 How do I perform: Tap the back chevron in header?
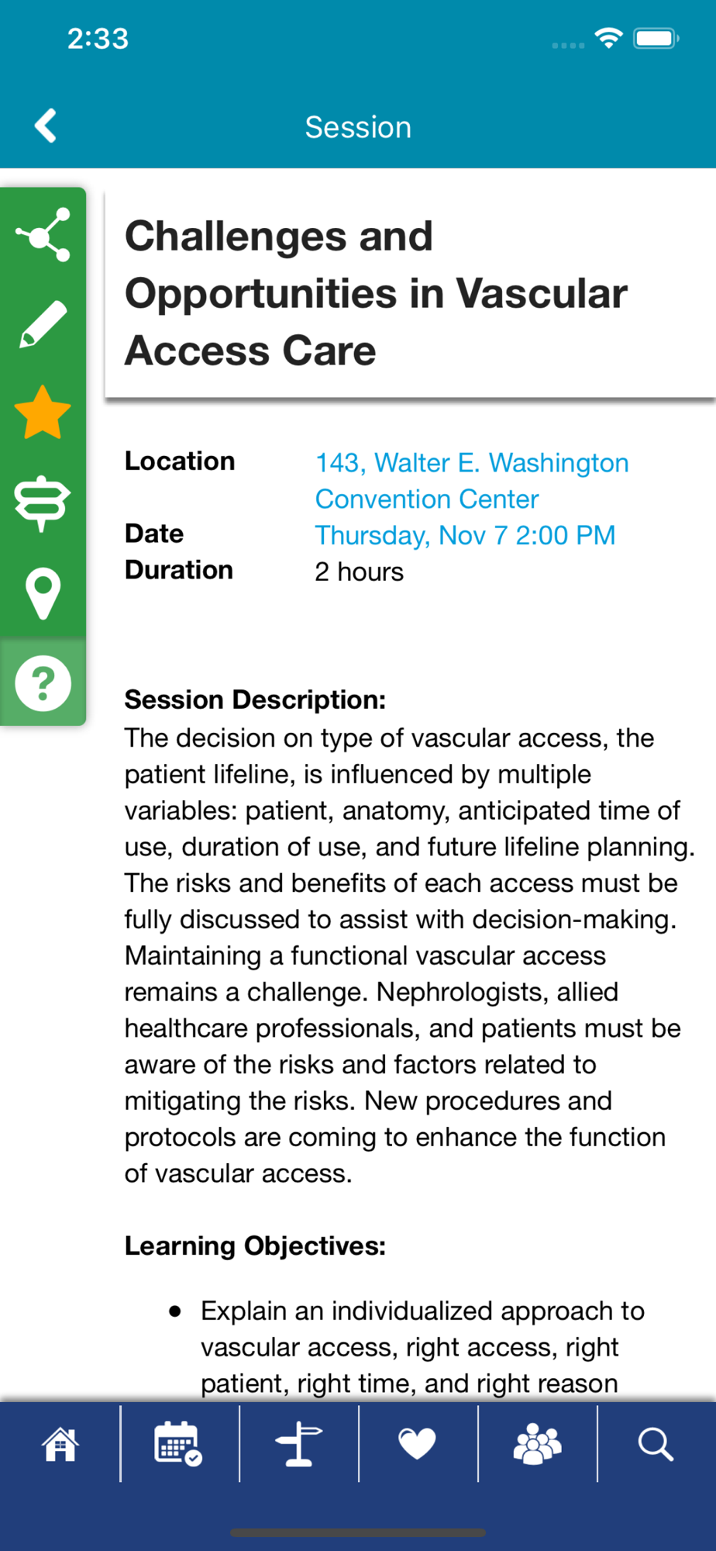tap(46, 126)
